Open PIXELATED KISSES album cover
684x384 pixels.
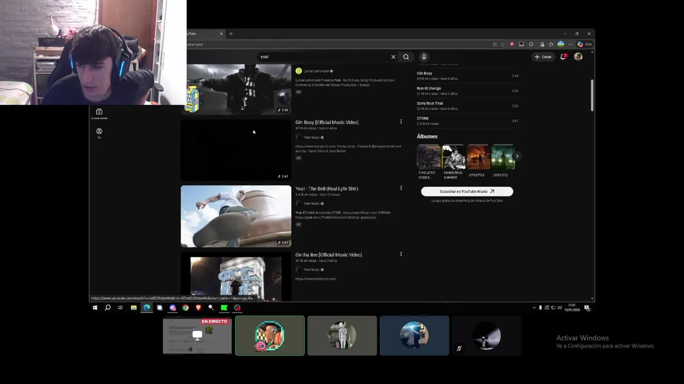[429, 157]
